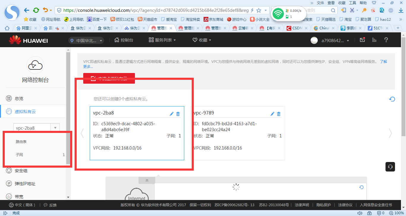Click the sidebar scroll down arrow
This screenshot has height=216, width=406.
(68, 197)
